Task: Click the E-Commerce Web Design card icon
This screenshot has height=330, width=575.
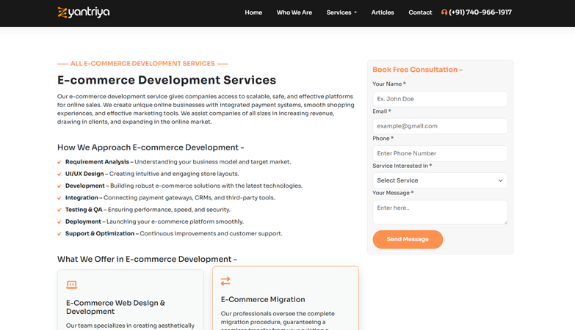Action: 71,285
